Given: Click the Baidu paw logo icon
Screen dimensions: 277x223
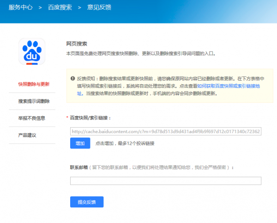Looking at the screenshot, I should [32, 52].
